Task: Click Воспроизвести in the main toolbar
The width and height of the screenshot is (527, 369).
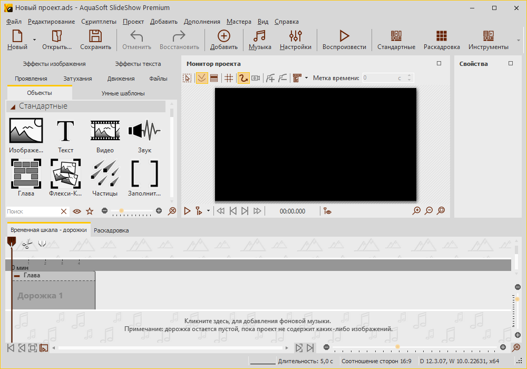Action: (344, 40)
